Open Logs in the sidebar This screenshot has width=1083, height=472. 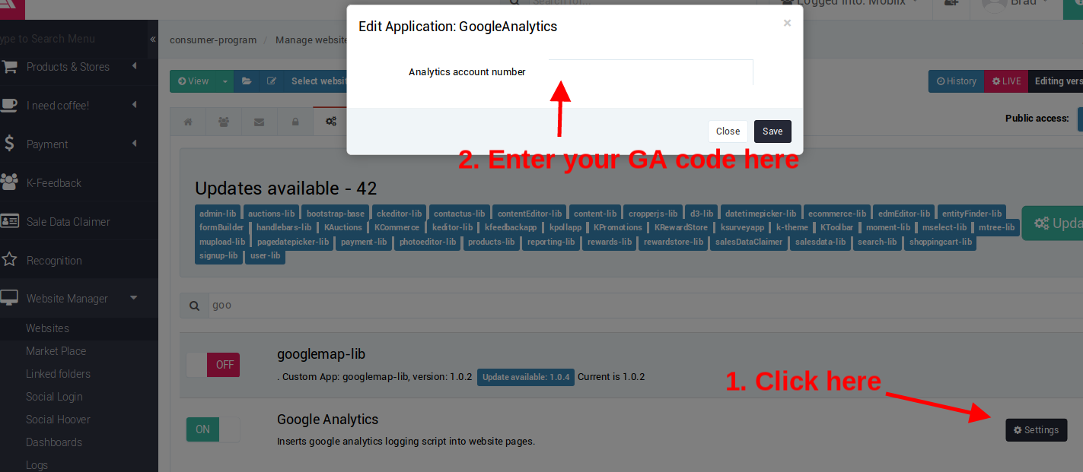coord(37,465)
